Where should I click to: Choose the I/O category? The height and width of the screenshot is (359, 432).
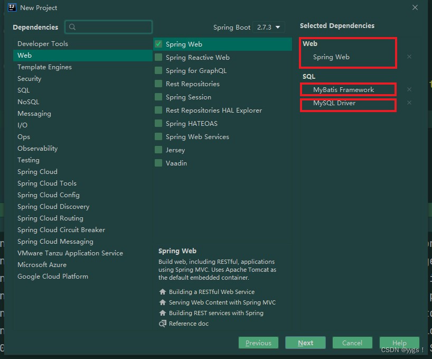[83, 125]
